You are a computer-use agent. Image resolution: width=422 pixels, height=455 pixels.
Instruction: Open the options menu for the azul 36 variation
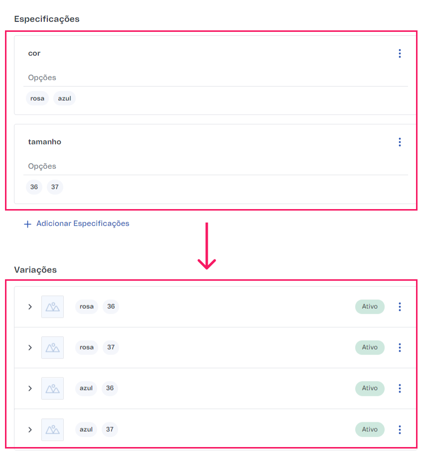(x=400, y=388)
